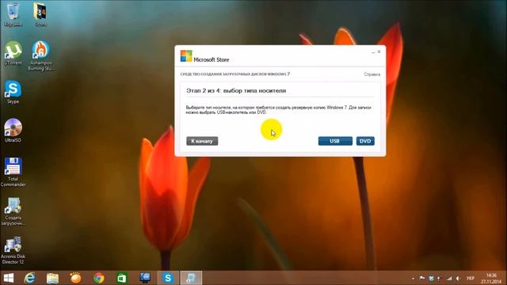Screen dimensions: 507x285
Task: Open the Справка help link
Action: 372,74
